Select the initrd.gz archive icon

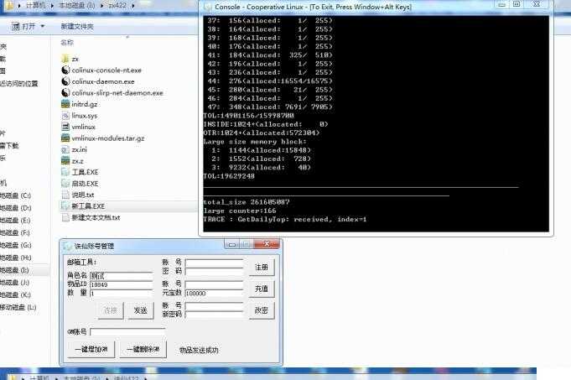tap(66, 104)
